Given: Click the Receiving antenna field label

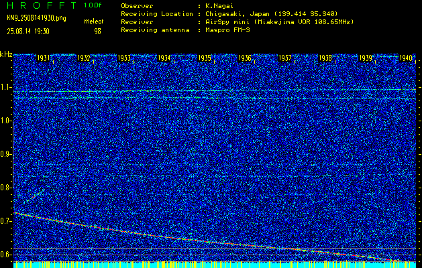Looking at the screenshot, I should (x=155, y=30).
